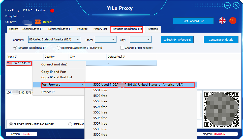Open Consumption details
243x139 pixels.
(x=221, y=40)
